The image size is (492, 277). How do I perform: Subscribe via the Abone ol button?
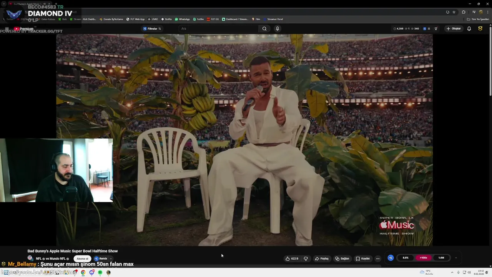pos(82,259)
